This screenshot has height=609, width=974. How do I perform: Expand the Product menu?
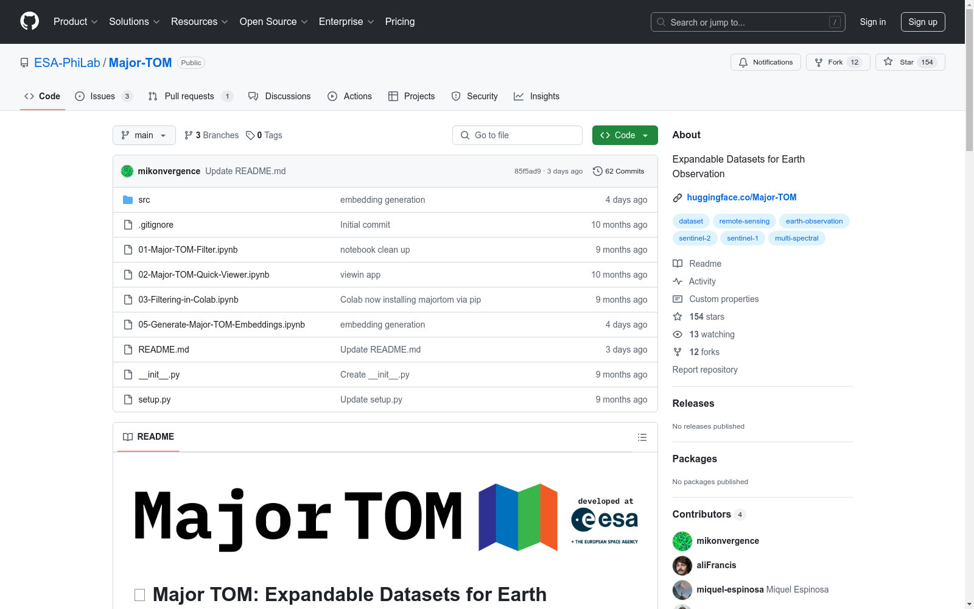75,21
